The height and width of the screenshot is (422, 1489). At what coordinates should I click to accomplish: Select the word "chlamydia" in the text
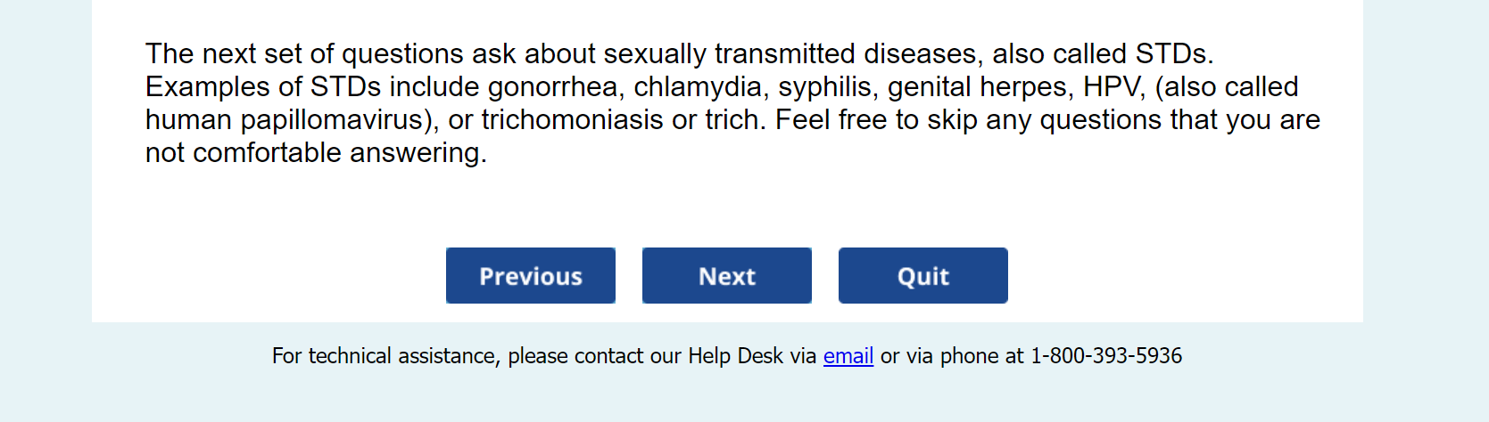point(698,87)
